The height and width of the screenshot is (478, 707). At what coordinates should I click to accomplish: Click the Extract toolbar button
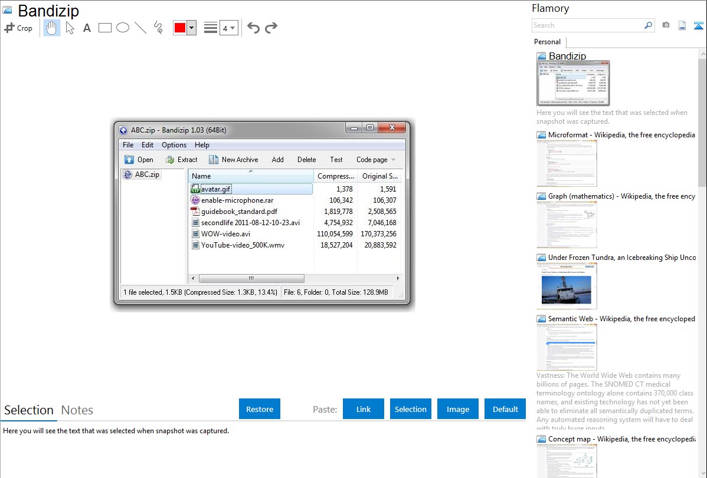click(x=181, y=160)
